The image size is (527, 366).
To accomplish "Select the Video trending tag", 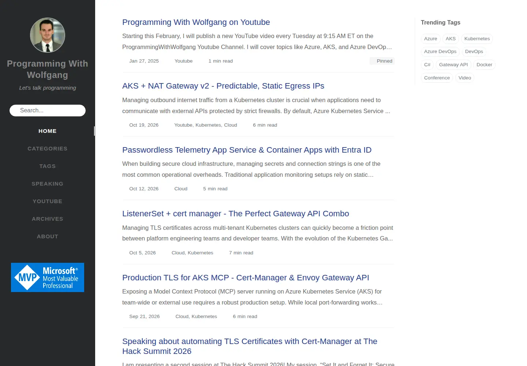I will (x=465, y=78).
